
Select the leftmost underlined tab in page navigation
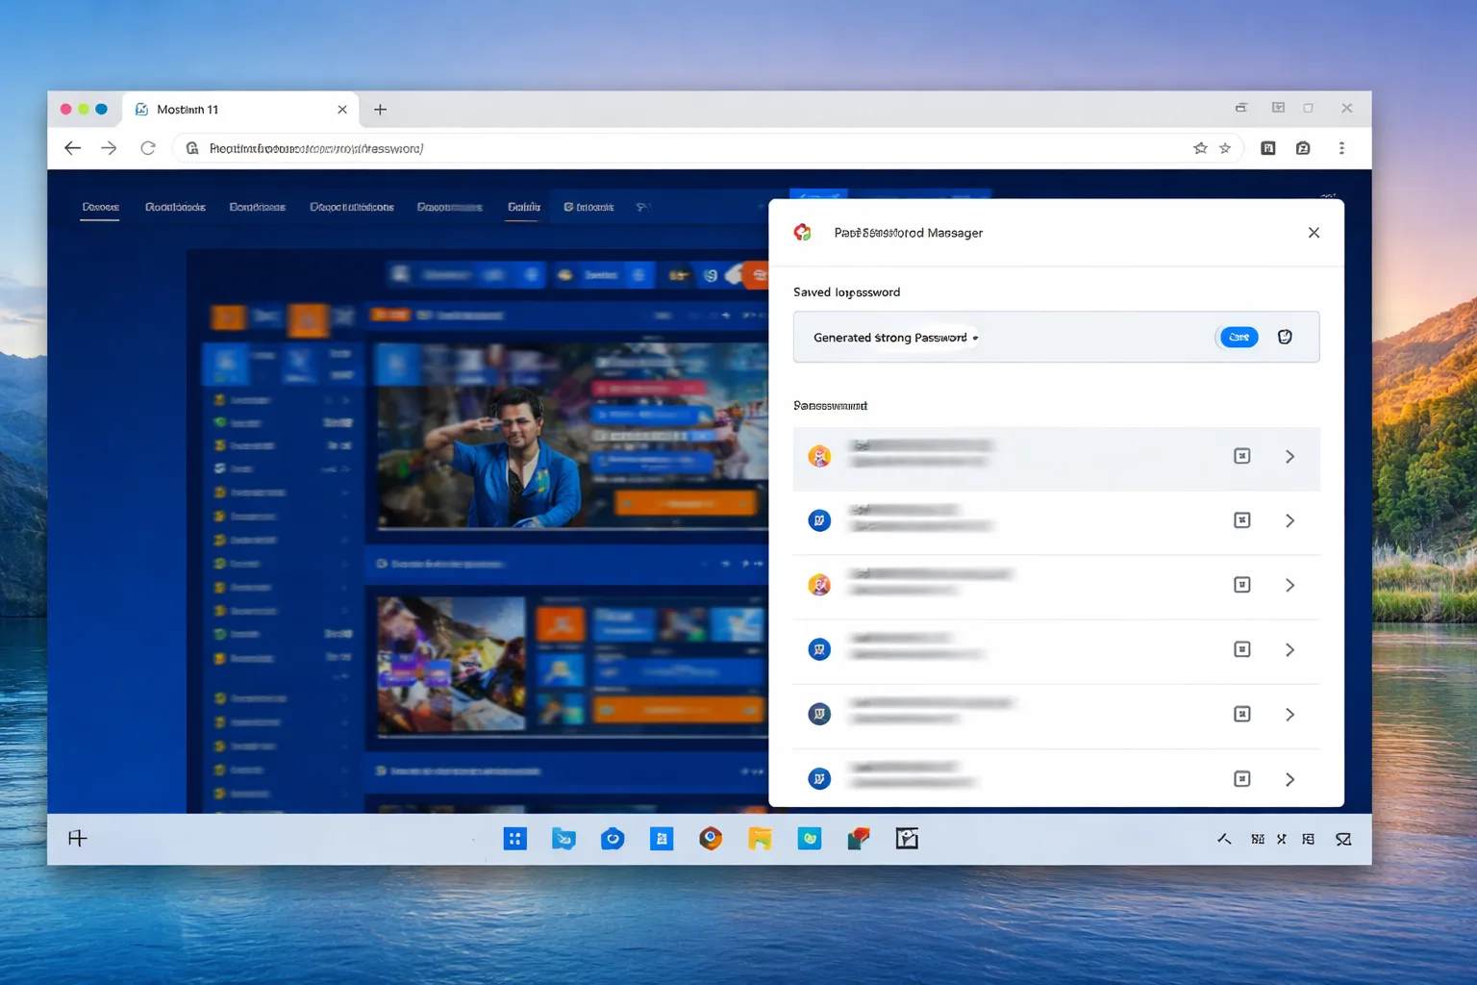point(100,208)
